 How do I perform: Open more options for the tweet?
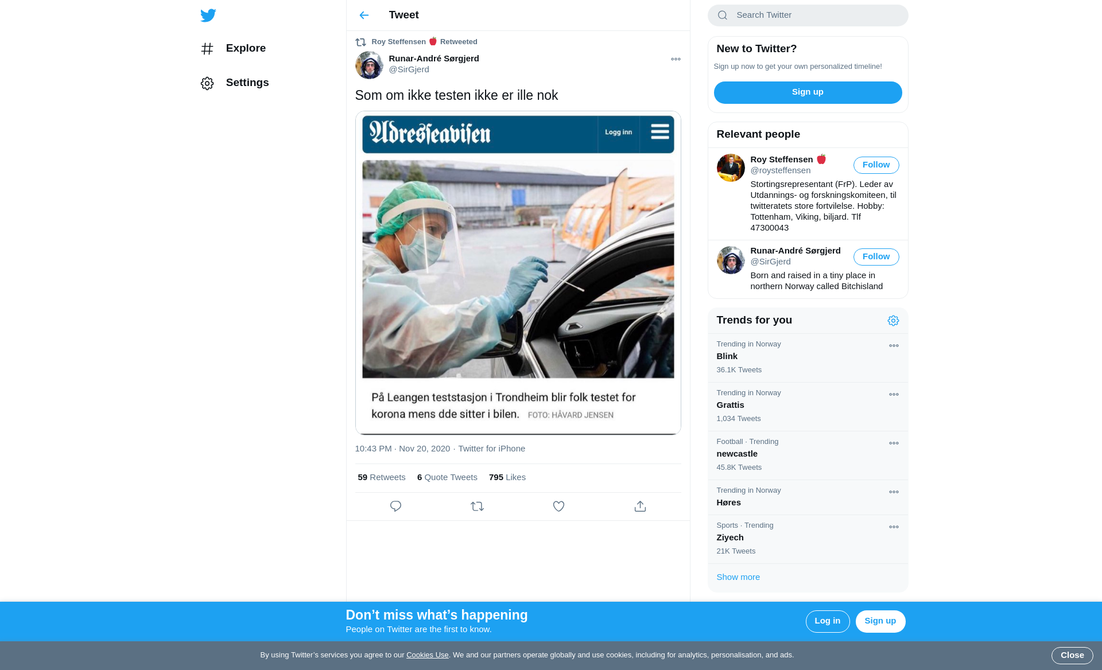[676, 59]
